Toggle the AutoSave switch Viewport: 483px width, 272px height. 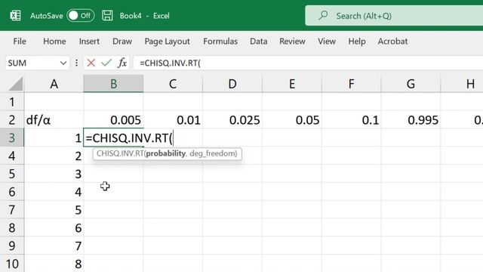(81, 15)
